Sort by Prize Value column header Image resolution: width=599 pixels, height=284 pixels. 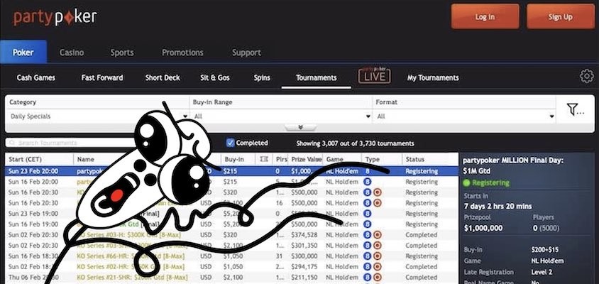click(x=306, y=159)
